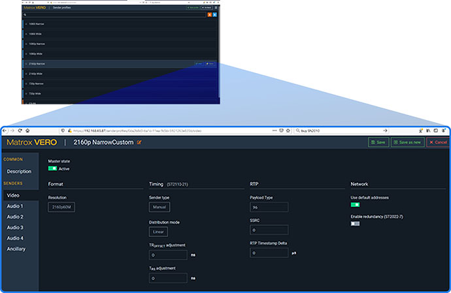451x293 pixels.
Task: Expand the 720p Wide profile row
Action: pyautogui.click(x=26, y=94)
